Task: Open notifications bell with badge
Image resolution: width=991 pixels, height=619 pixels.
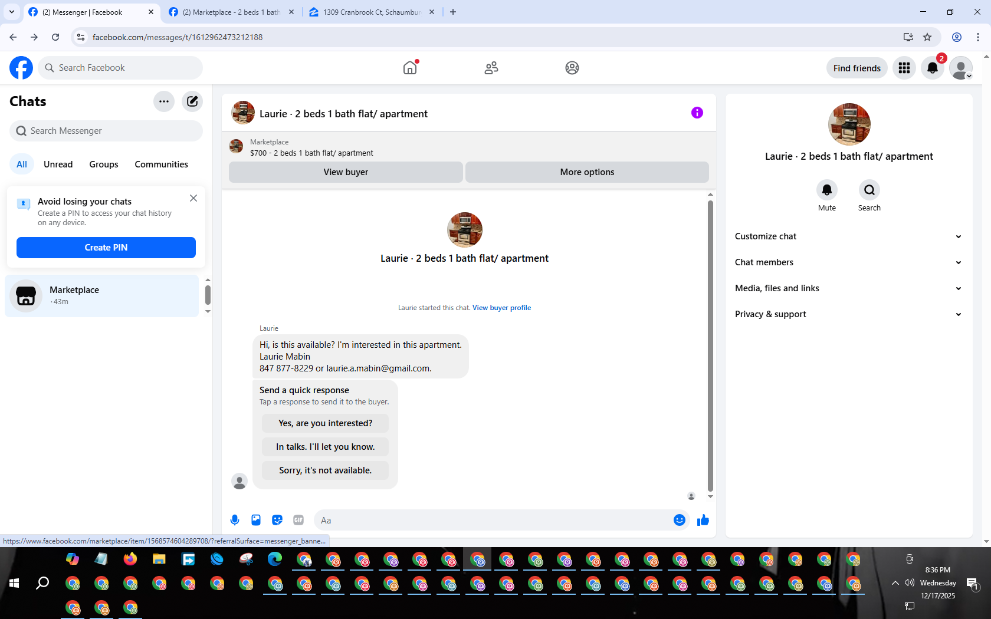Action: 933,68
